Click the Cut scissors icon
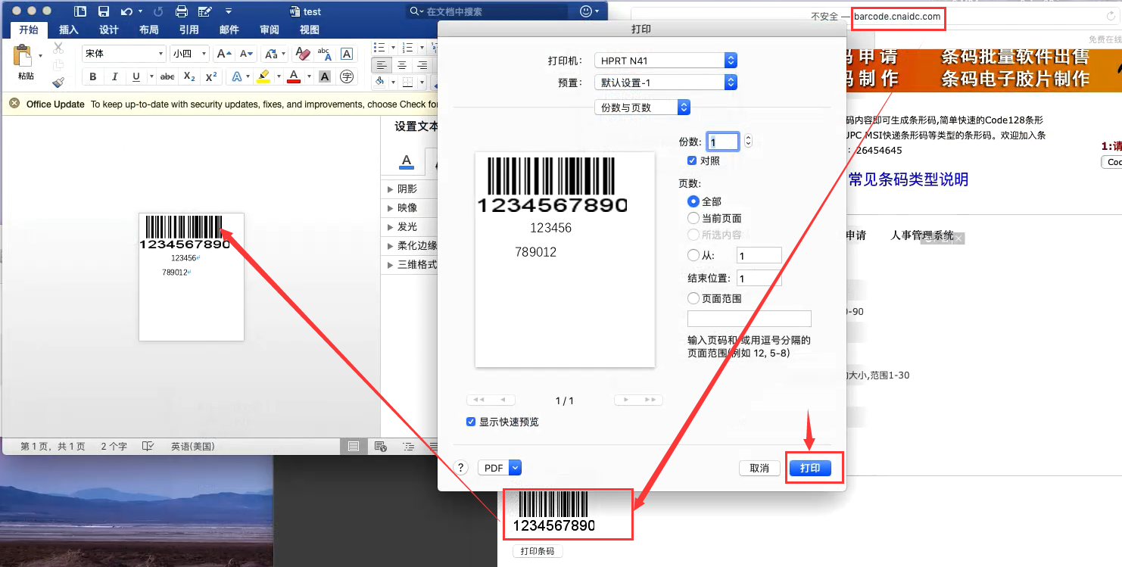1122x567 pixels. click(x=58, y=48)
